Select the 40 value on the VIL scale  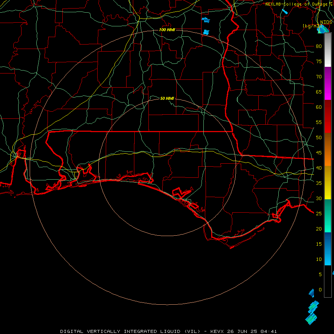319,168
